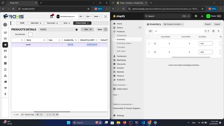
Task: Open the shopping cart icon in Praxis sidebar
Action: [x=5, y=88]
